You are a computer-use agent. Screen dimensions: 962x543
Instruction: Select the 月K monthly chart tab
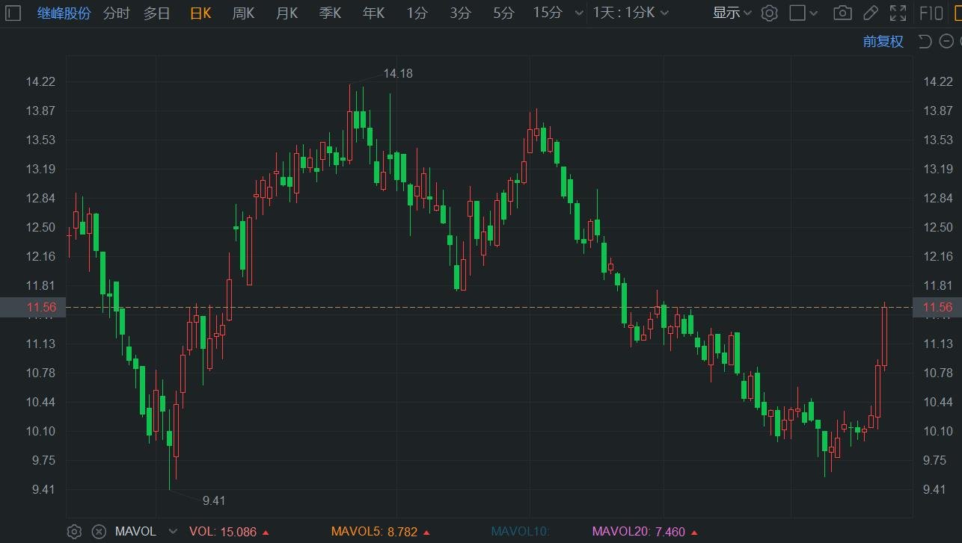click(x=287, y=13)
